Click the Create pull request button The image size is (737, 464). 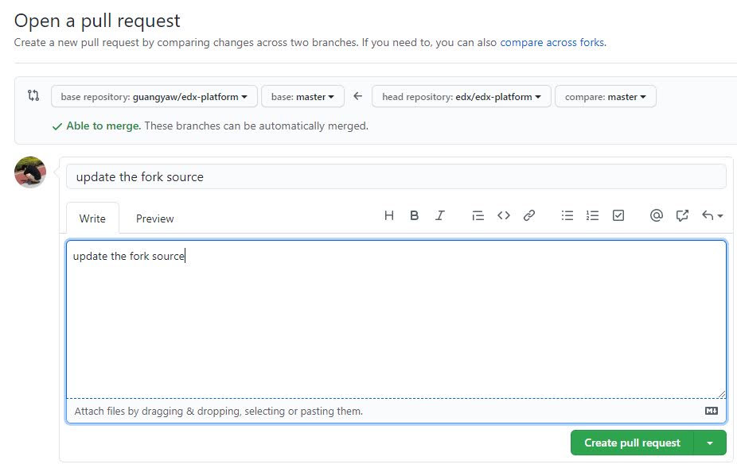[x=632, y=443]
